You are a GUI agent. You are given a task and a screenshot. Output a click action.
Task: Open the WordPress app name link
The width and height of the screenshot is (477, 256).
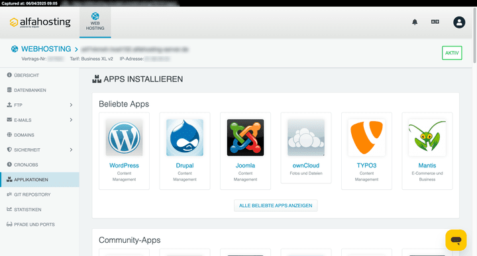[124, 165]
